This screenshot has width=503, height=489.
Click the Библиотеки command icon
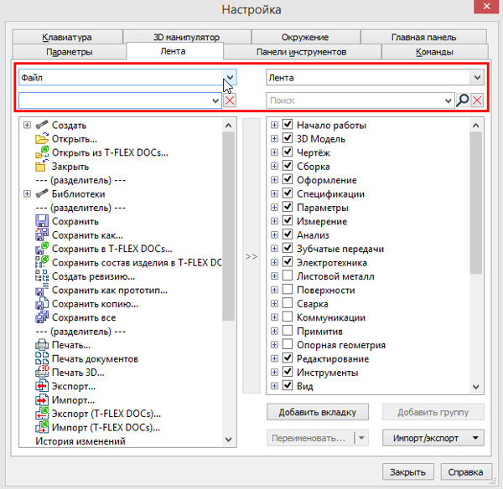[x=42, y=193]
